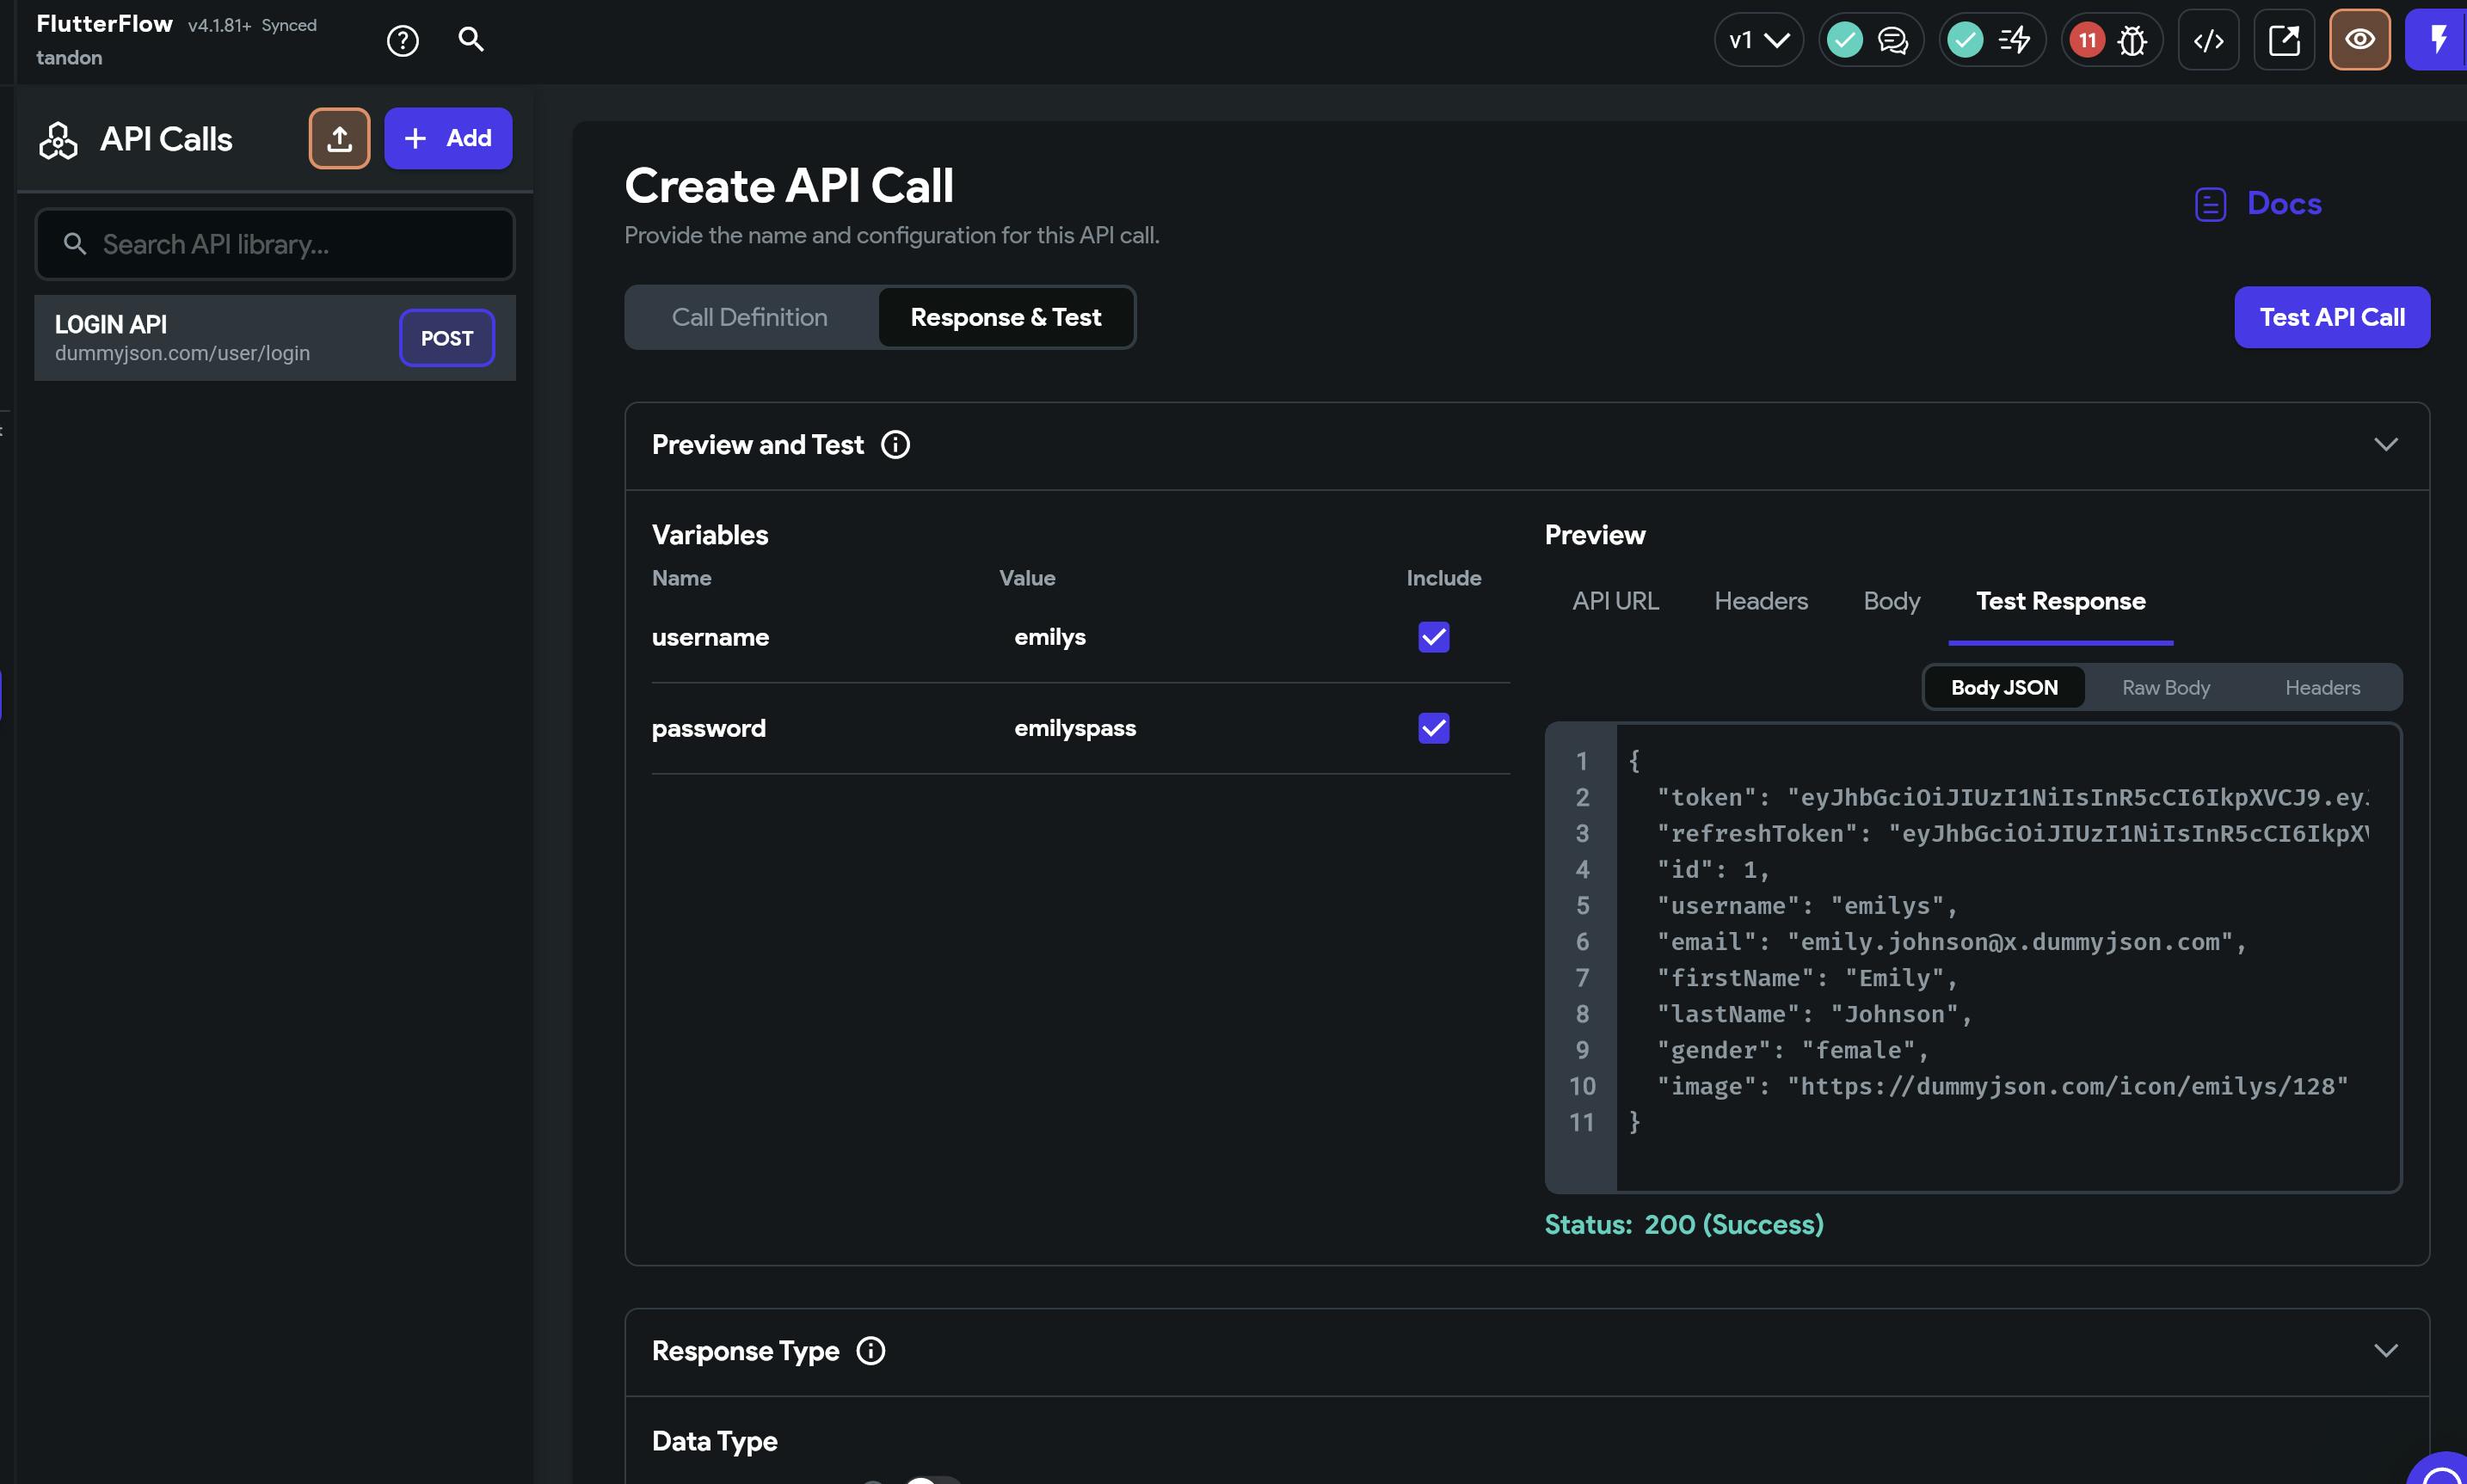Image resolution: width=2467 pixels, height=1484 pixels.
Task: Click the preview eye icon
Action: (2359, 40)
